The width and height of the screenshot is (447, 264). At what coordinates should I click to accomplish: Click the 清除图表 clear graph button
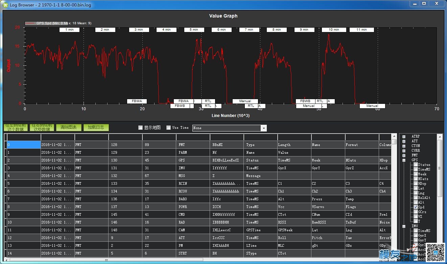click(x=69, y=127)
